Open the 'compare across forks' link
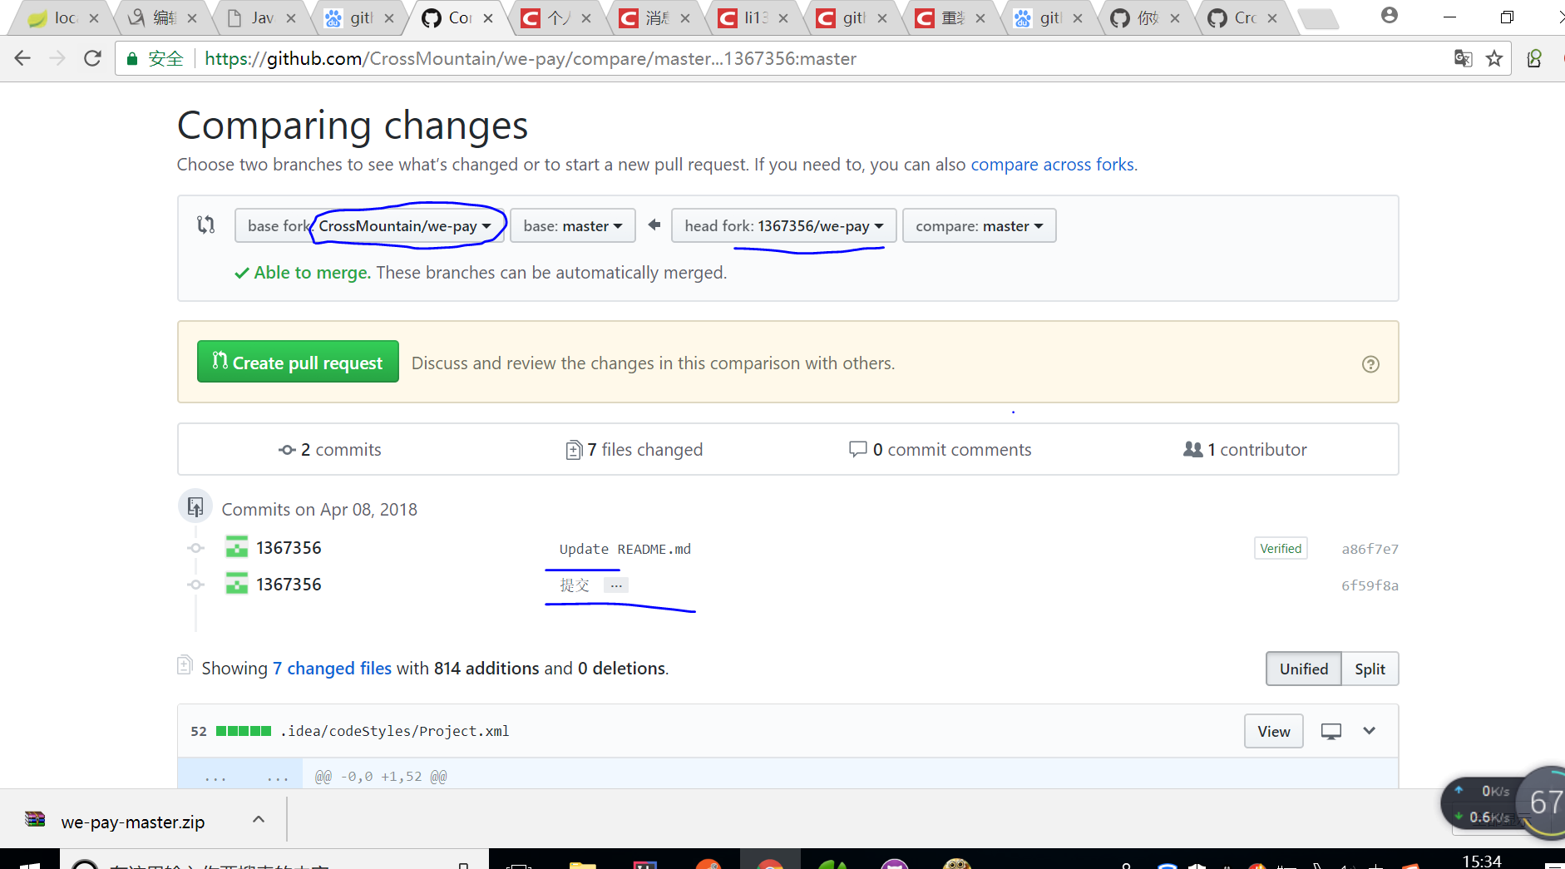 click(x=1052, y=165)
